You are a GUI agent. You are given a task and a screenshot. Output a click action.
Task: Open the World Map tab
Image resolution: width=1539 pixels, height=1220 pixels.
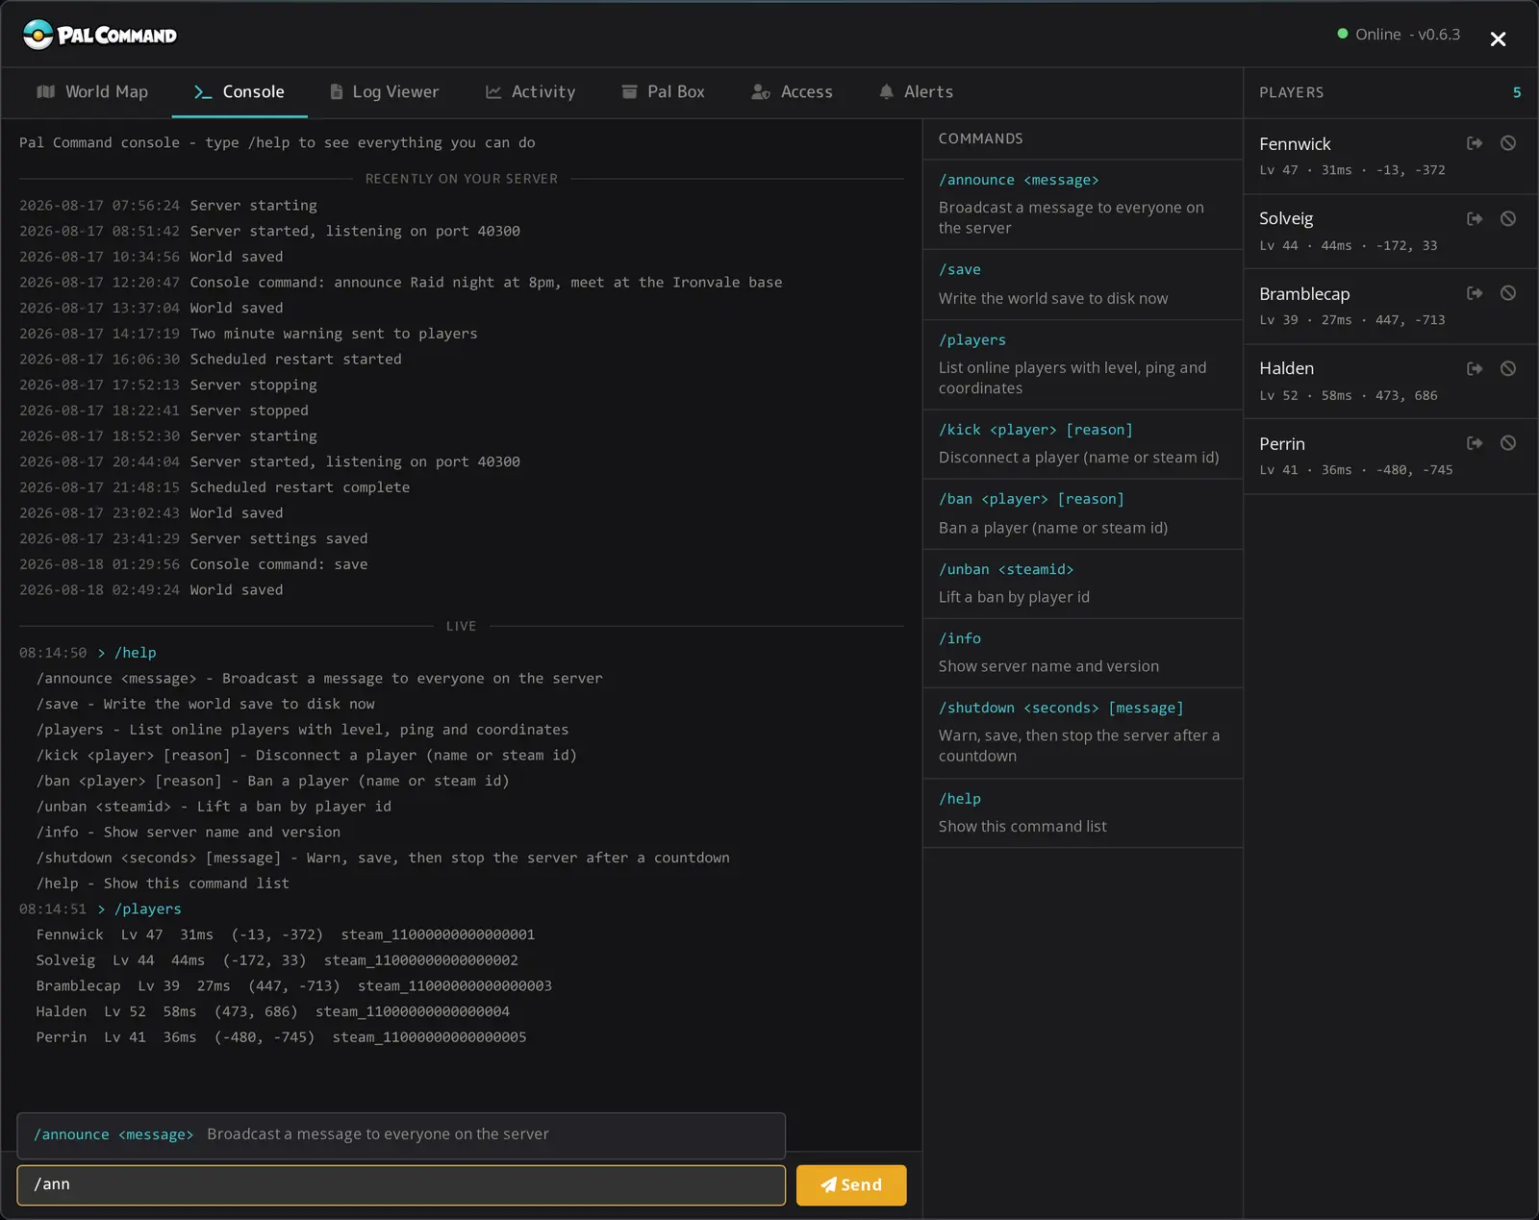92,92
